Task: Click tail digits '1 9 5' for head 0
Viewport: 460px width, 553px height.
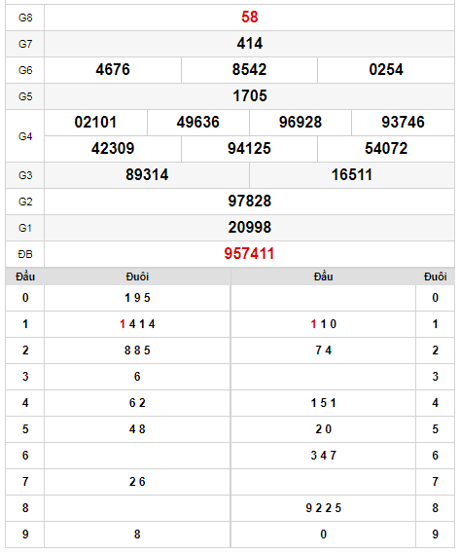Action: [x=137, y=298]
